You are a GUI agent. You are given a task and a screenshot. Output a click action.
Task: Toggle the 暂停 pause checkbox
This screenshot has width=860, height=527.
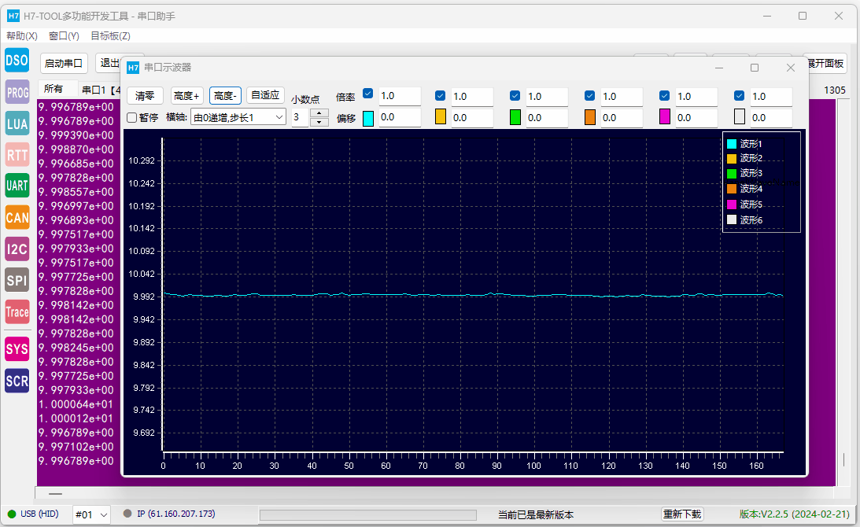[131, 117]
